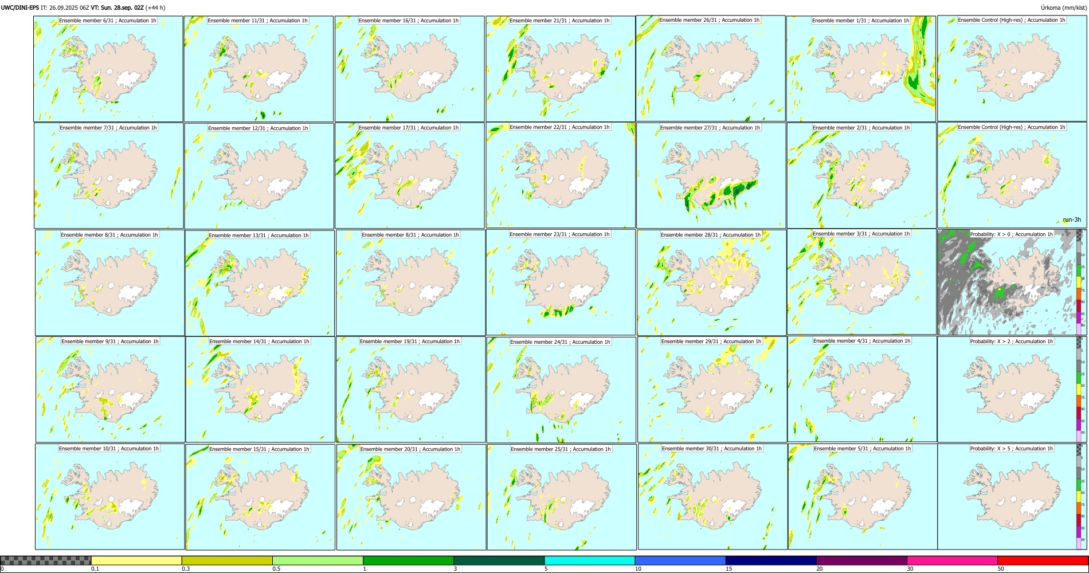The image size is (1089, 573).
Task: Click the valid time Sun. 28.sep. 02Z
Action: [x=117, y=7]
